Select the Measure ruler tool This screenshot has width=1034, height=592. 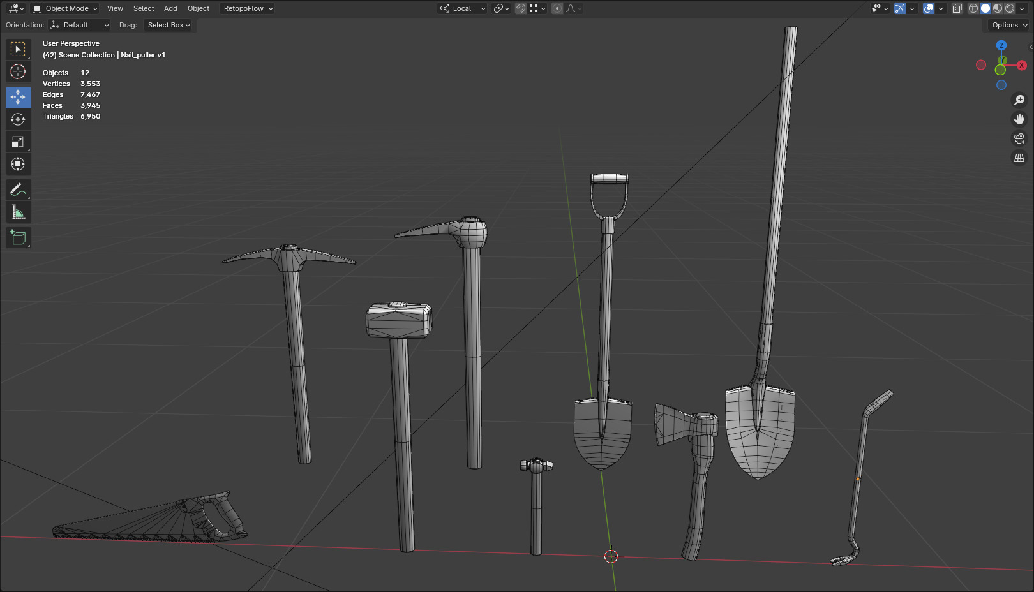point(18,212)
